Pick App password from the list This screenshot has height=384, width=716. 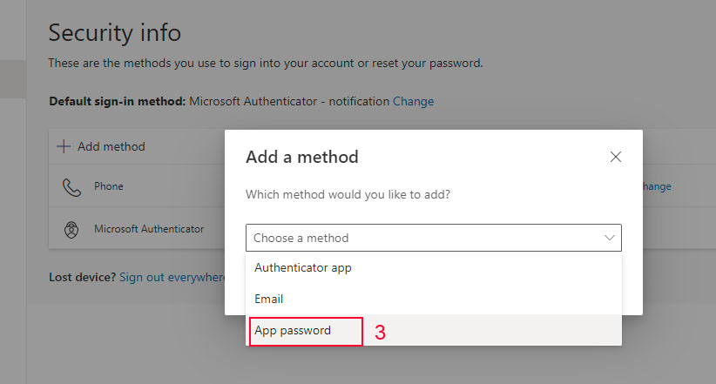click(293, 331)
